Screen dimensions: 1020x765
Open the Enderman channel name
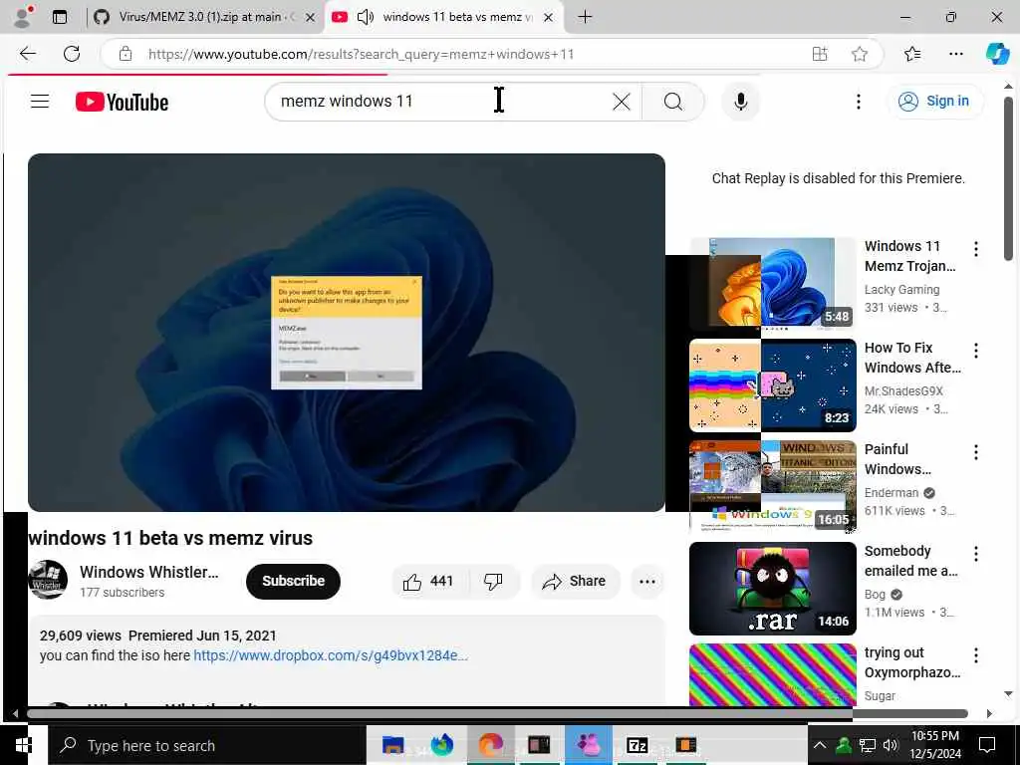[892, 492]
